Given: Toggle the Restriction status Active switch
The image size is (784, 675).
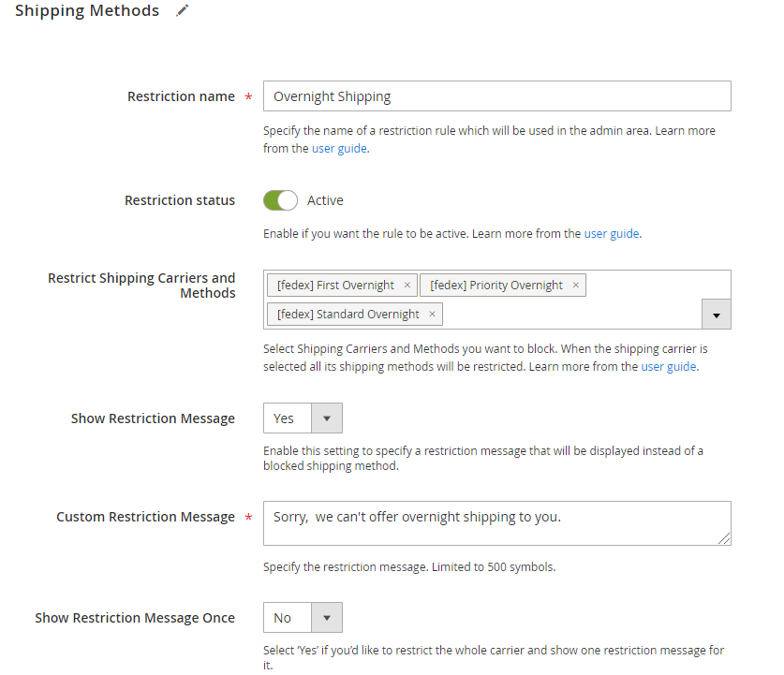Looking at the screenshot, I should pos(280,200).
